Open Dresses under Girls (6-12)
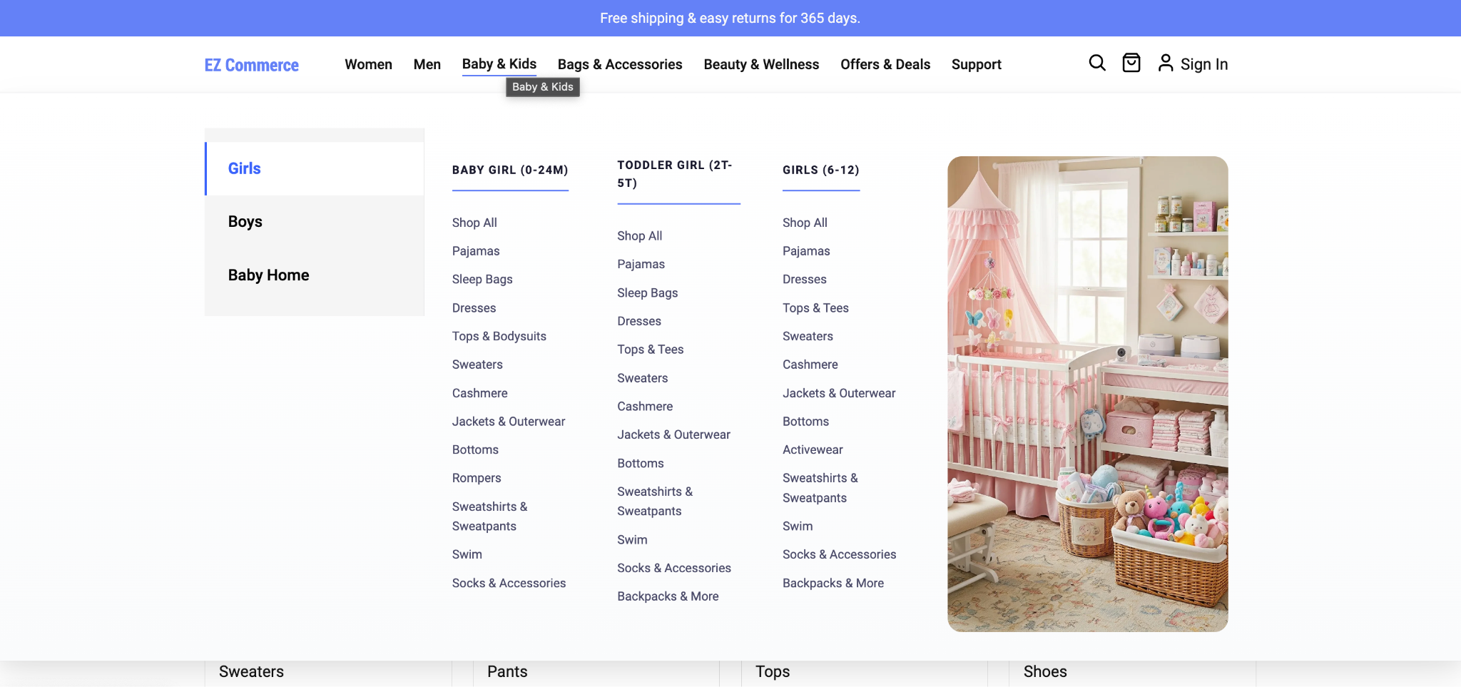The height and width of the screenshot is (687, 1461). tap(805, 279)
